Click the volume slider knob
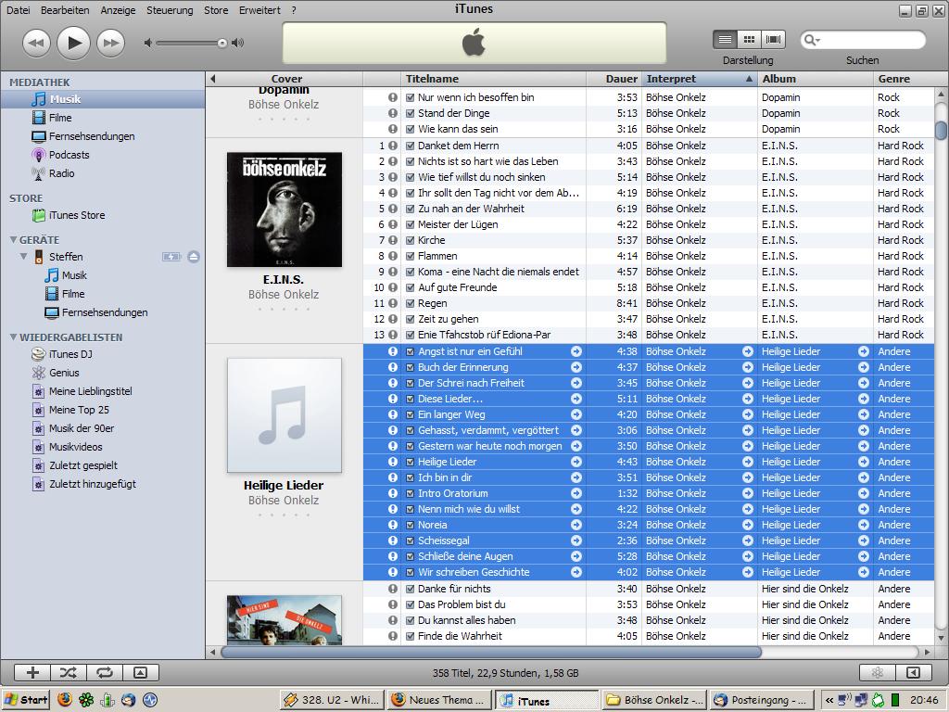 pos(222,43)
